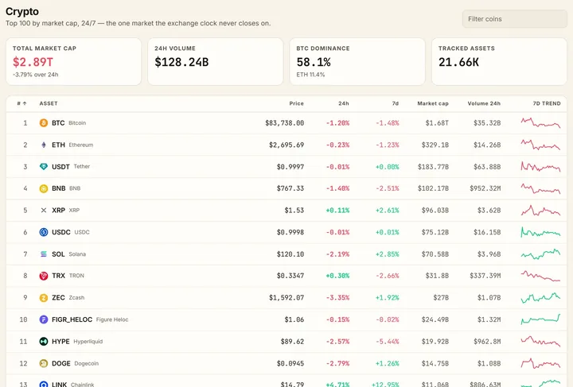The image size is (573, 387).
Task: Click the Solana SOL icon
Action: (44, 253)
